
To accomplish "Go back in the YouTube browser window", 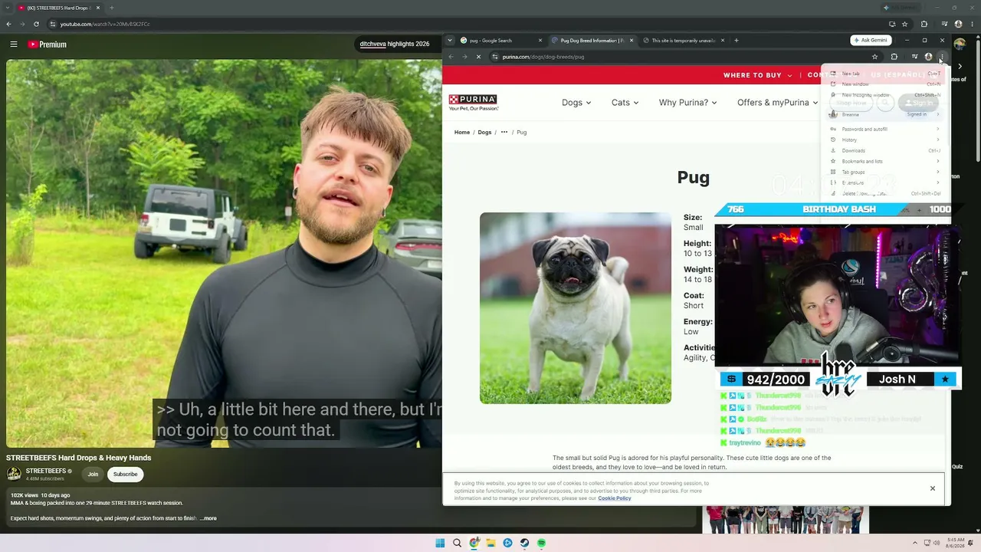I will (x=9, y=24).
